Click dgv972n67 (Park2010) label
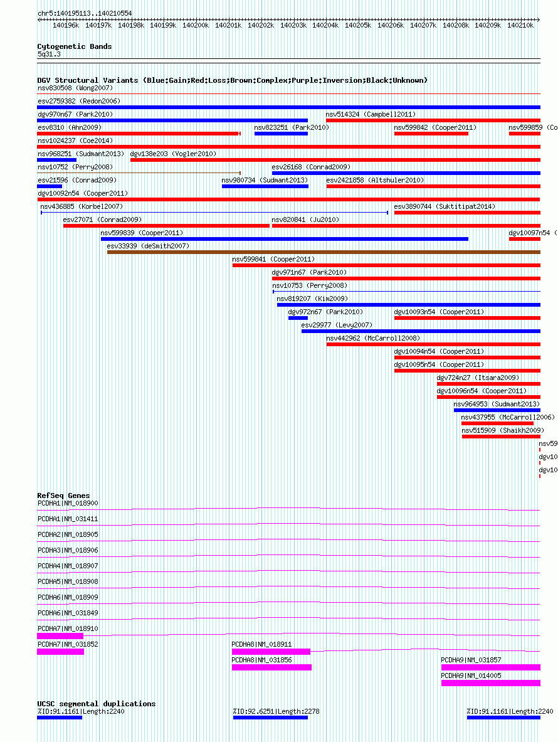558x742 pixels. (x=325, y=312)
